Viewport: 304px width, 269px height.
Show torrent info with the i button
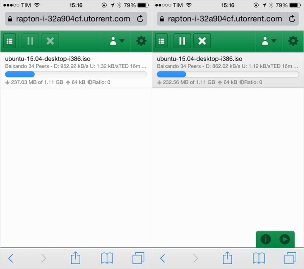265,239
